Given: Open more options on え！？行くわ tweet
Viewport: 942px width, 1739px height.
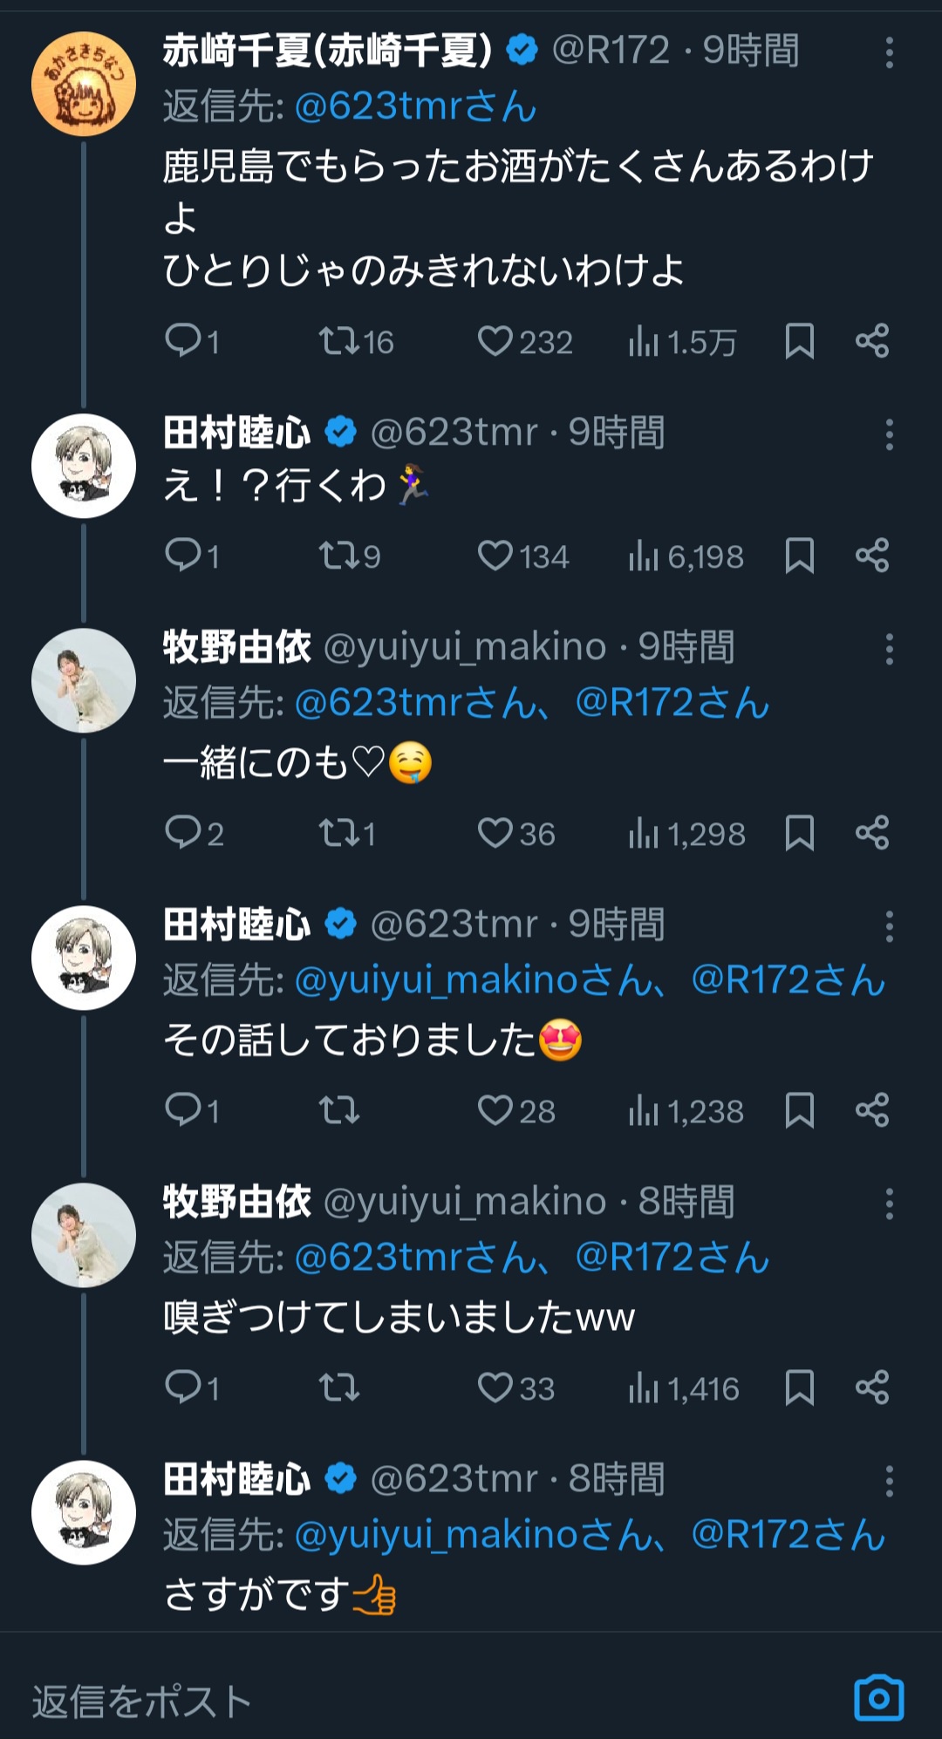Looking at the screenshot, I should (889, 434).
